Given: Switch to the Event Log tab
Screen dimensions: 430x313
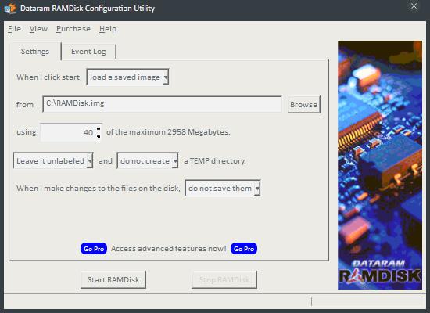Looking at the screenshot, I should [88, 52].
